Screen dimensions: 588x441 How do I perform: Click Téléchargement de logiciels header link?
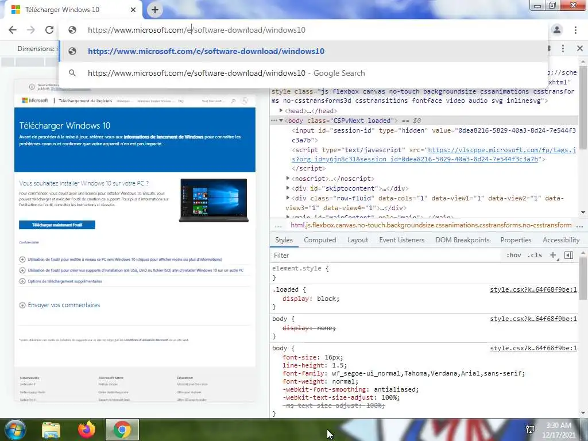coord(85,101)
